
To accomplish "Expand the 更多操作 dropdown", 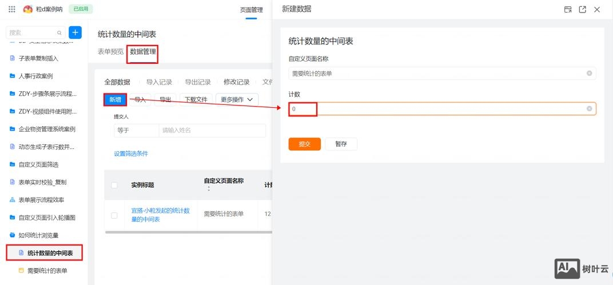I will click(x=237, y=100).
